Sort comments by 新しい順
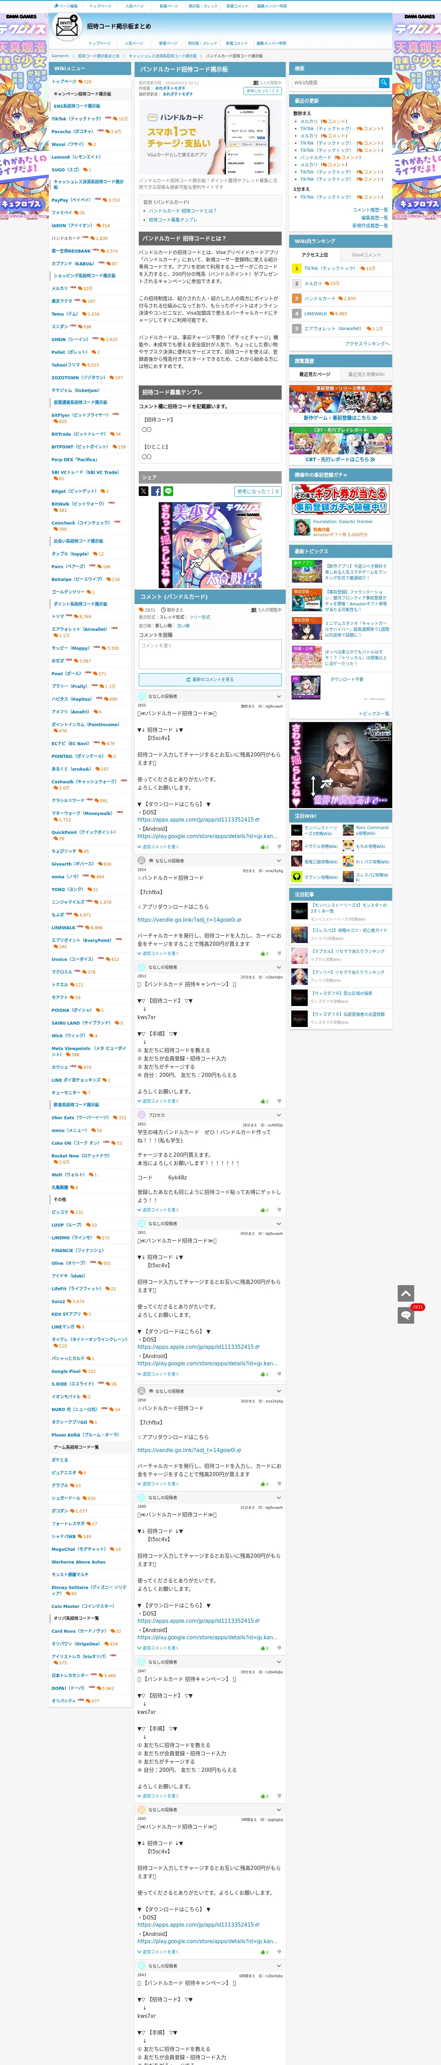441x2065 pixels. pyautogui.click(x=165, y=625)
